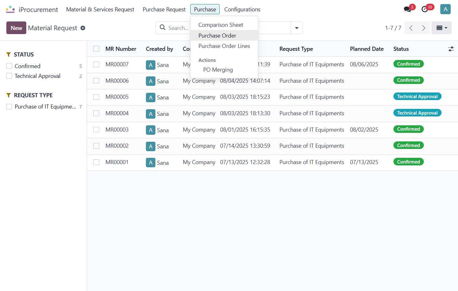Expand the search options dropdown arrow
This screenshot has width=458, height=291.
297,28
